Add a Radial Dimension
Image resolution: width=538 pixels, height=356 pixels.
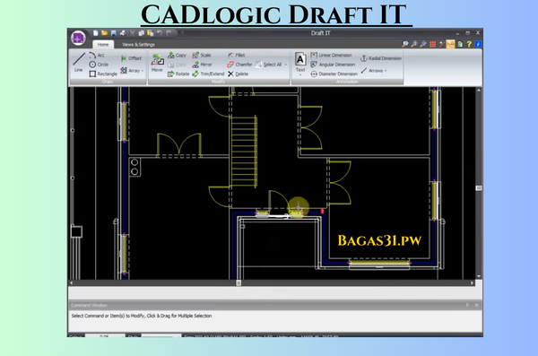point(381,58)
